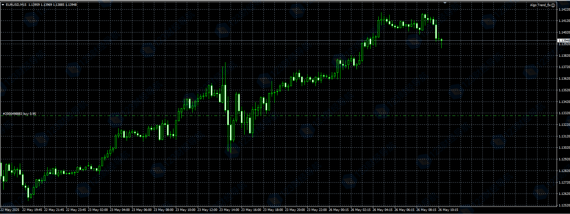Image resolution: width=570 pixels, height=214 pixels.
Task: Click the Algo_Trend_fix smiley face icon
Action: (x=553, y=5)
